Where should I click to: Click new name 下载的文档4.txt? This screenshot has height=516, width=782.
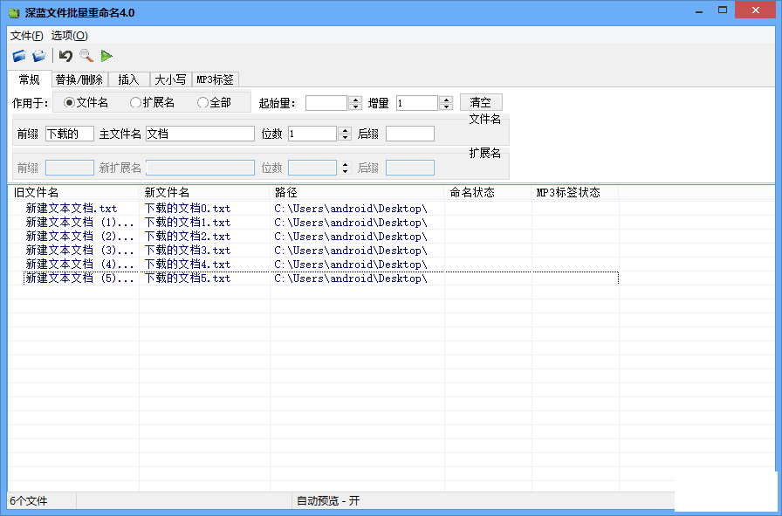[188, 264]
